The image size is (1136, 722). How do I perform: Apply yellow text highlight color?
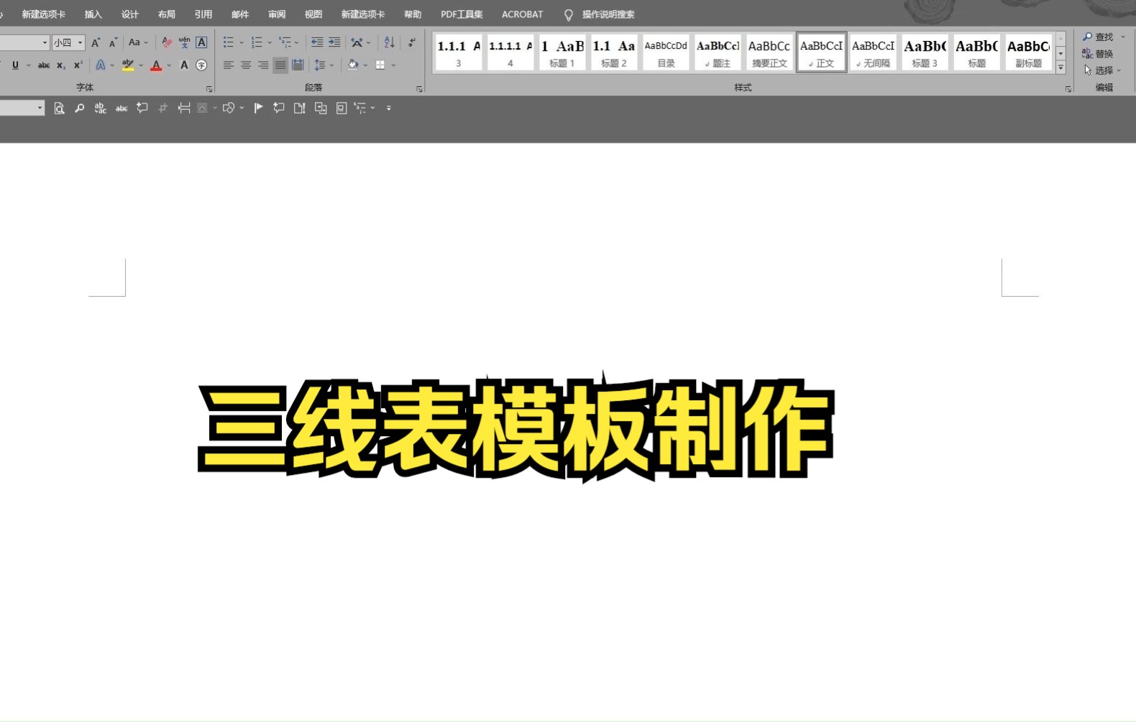128,65
